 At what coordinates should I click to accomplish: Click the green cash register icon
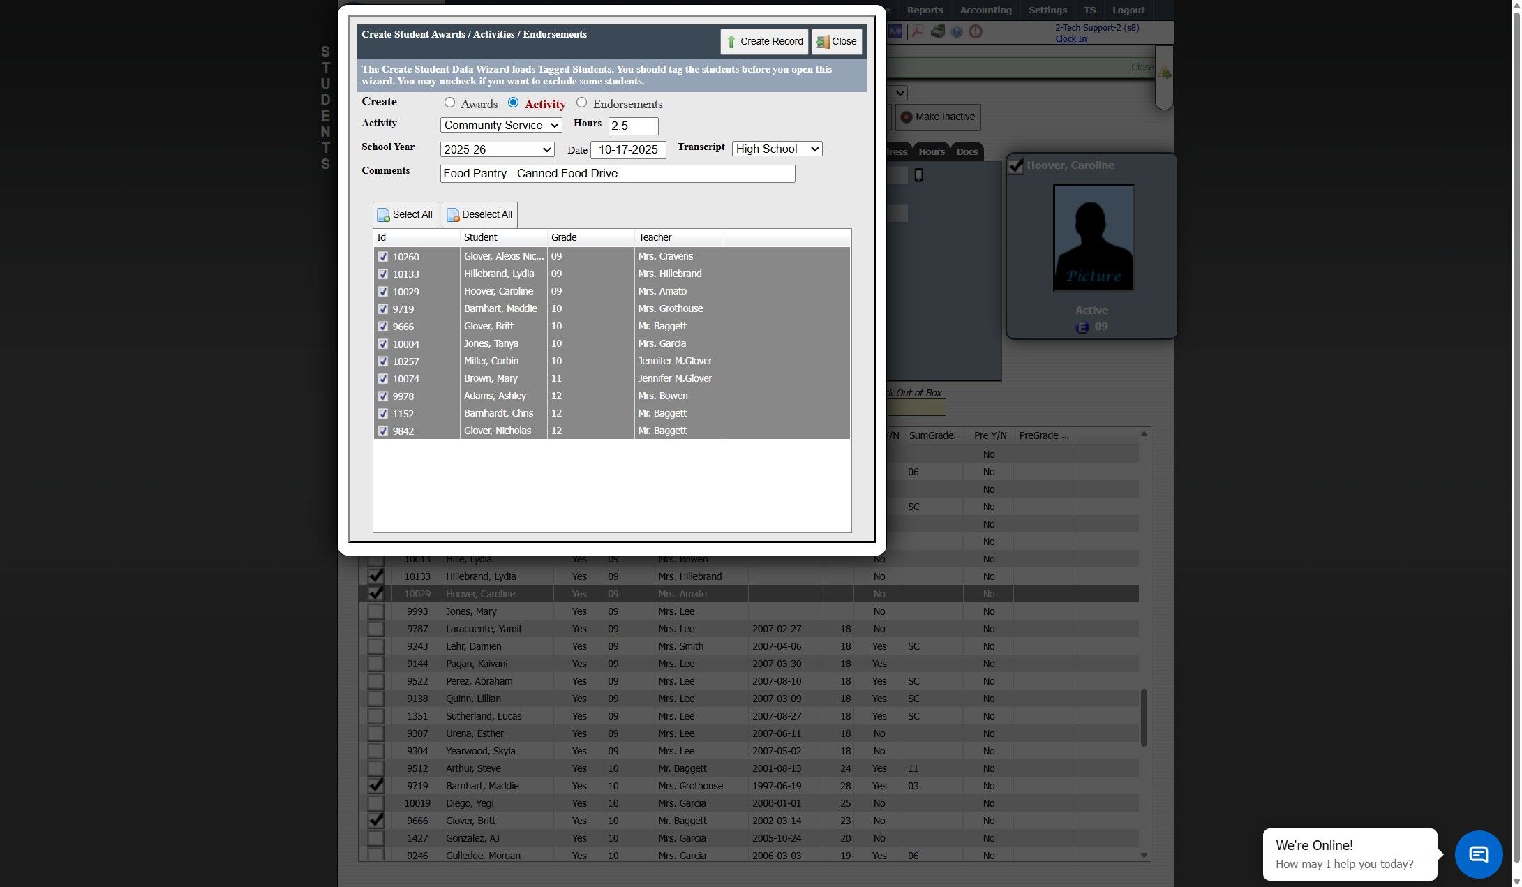(937, 31)
